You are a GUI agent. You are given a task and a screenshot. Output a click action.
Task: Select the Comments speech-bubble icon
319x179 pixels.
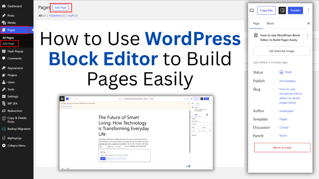coord(4,58)
